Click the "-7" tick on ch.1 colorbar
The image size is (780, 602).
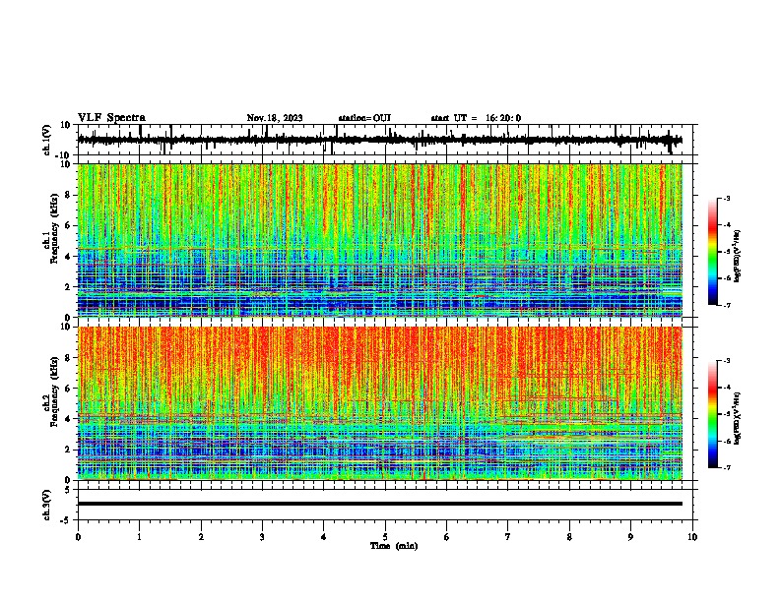[726, 305]
